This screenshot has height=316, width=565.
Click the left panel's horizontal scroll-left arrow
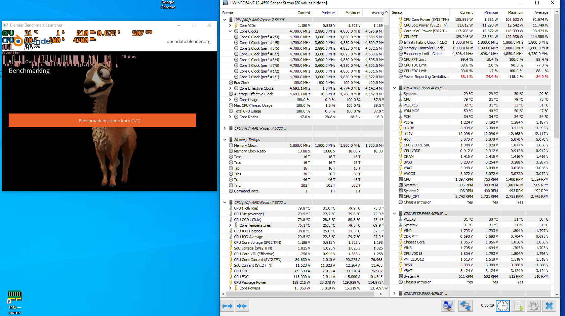223,294
